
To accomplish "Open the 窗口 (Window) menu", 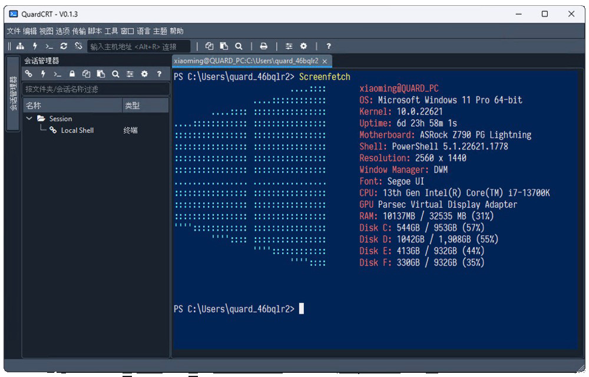I will (x=127, y=31).
